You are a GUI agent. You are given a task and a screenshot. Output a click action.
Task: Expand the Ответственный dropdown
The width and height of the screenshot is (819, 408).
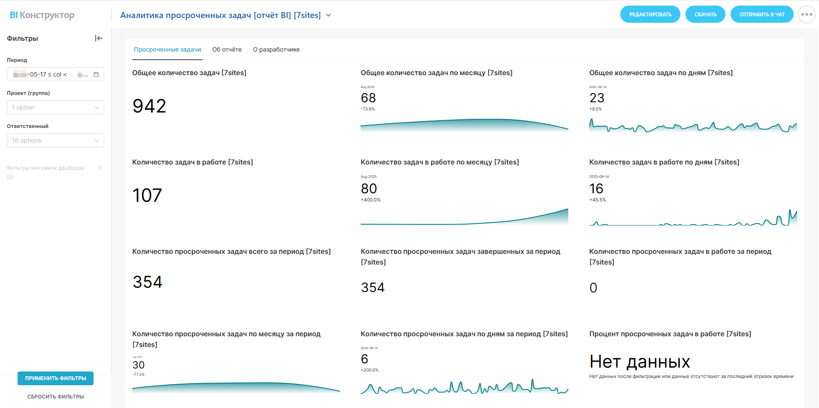[55, 140]
